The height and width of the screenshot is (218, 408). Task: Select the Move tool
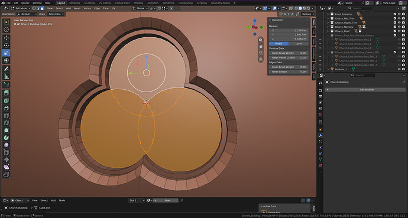tap(7, 38)
